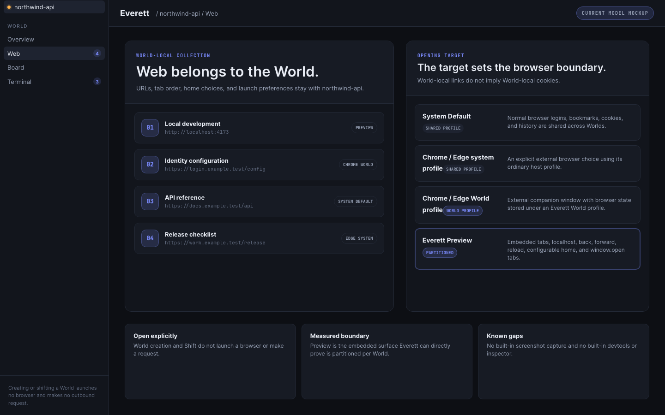Click the count badge 3 beside Terminal
The image size is (665, 415).
click(x=97, y=82)
